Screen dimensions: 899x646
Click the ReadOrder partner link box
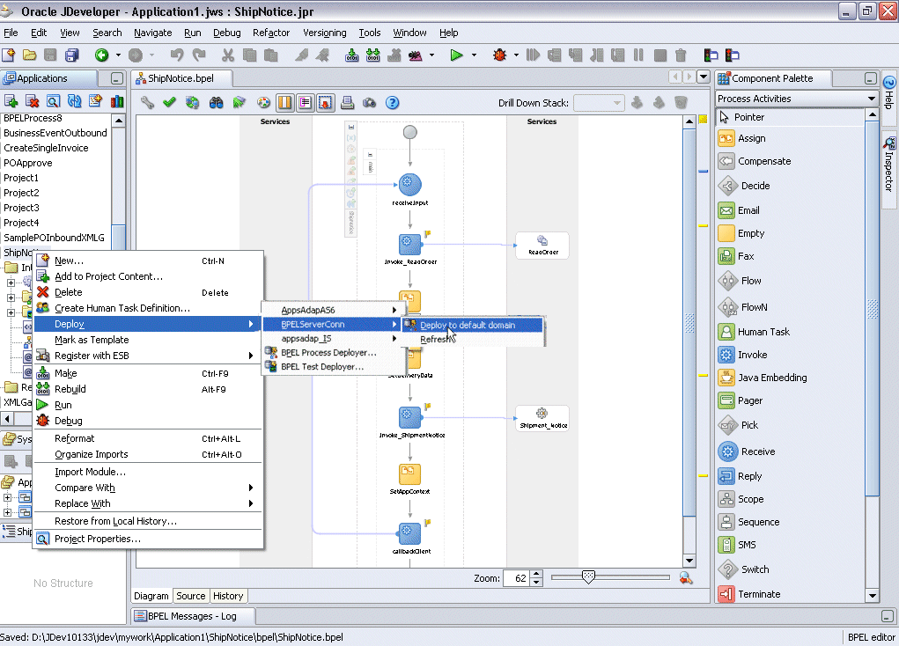(x=542, y=246)
